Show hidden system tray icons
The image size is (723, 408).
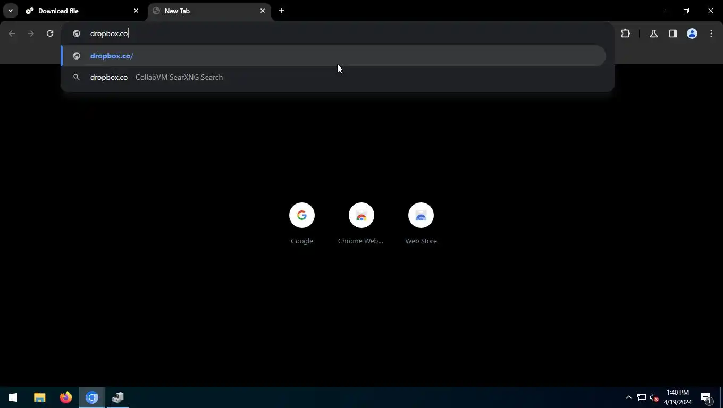(628, 397)
